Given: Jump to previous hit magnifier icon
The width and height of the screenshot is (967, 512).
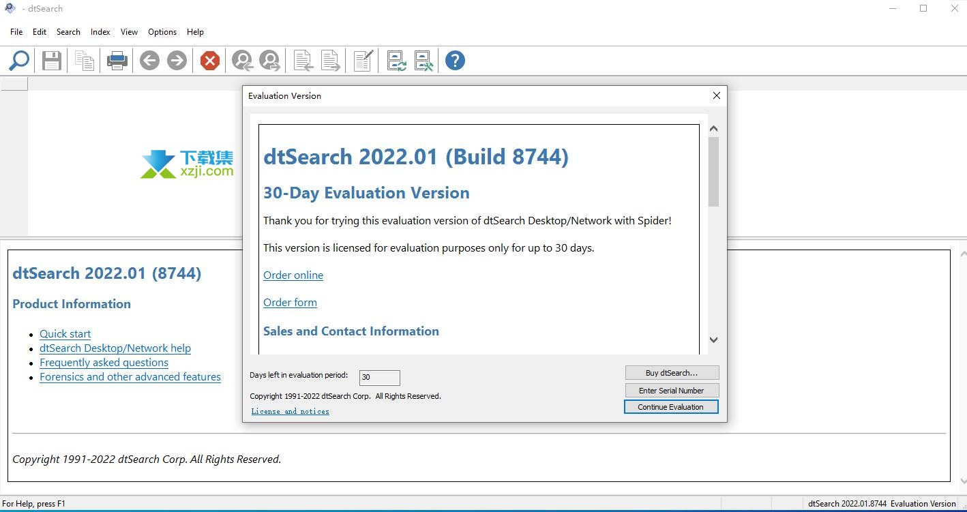Looking at the screenshot, I should [242, 61].
